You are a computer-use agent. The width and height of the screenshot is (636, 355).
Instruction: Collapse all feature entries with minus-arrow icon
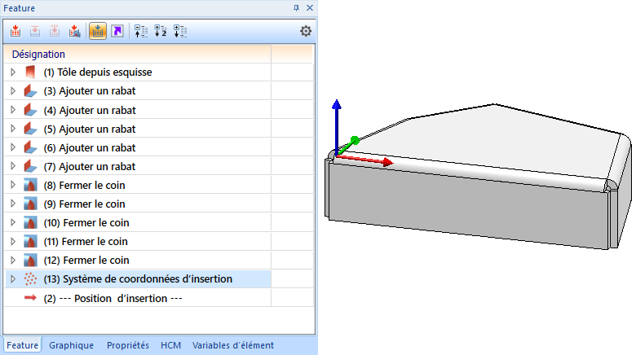141,31
